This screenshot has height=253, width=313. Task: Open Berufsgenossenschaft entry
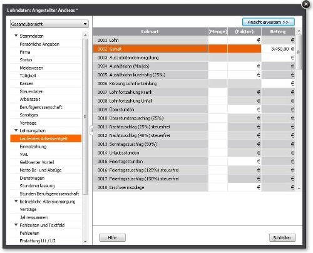(x=46, y=107)
